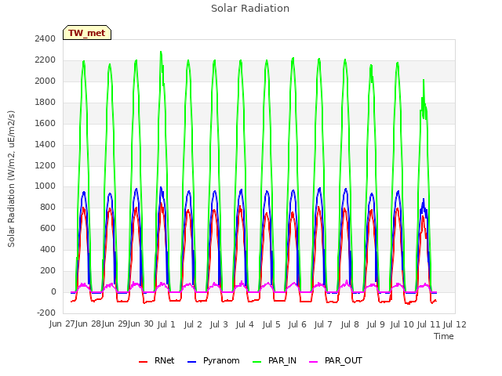Click the TW_met annotation label
This screenshot has height=376, width=502.
click(87, 33)
